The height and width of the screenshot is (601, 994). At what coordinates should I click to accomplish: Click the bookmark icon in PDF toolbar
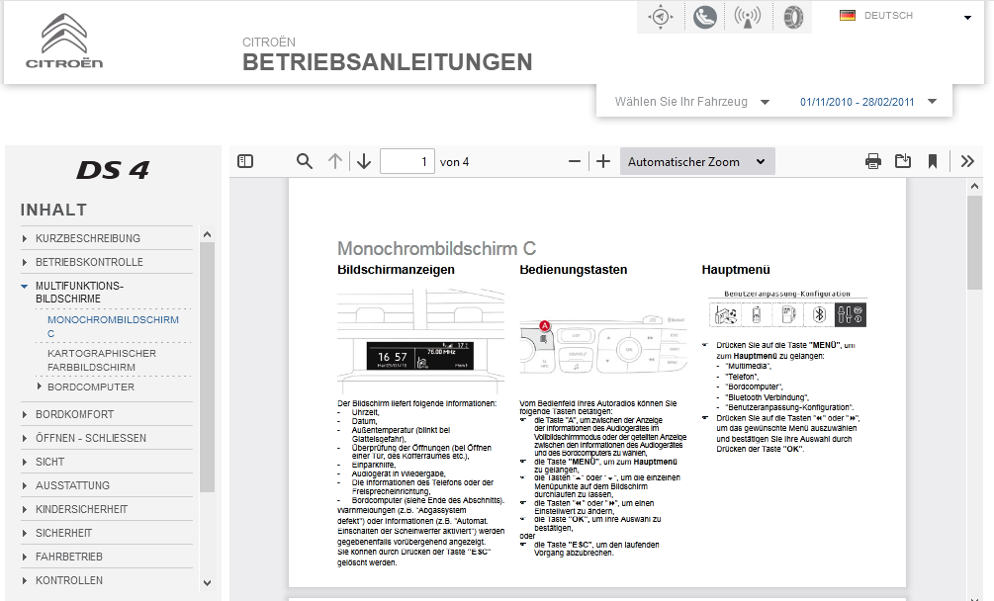point(933,161)
